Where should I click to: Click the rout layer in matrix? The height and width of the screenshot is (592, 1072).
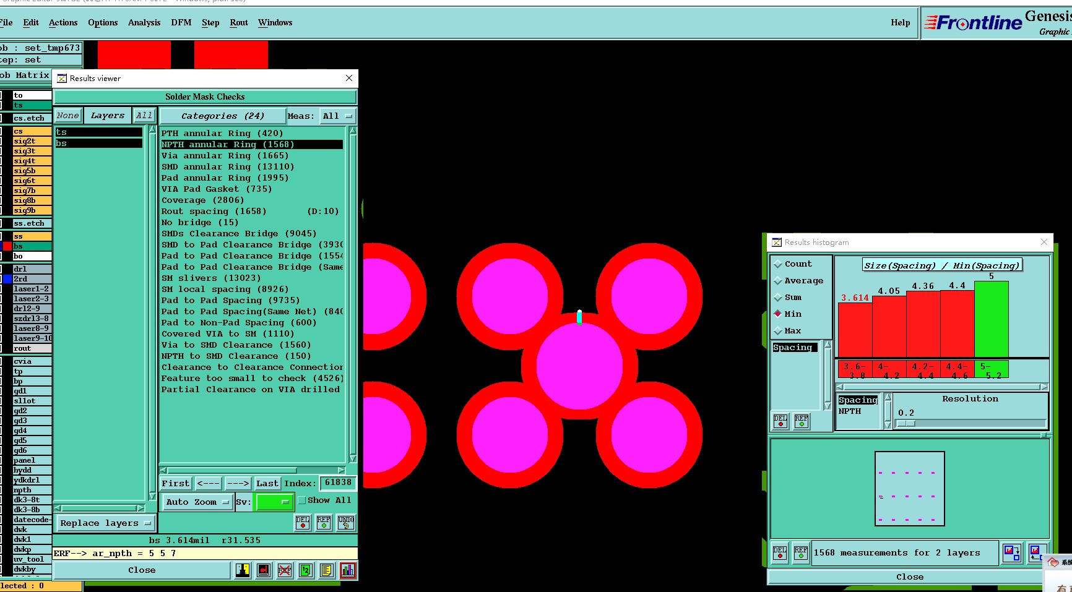(x=32, y=348)
